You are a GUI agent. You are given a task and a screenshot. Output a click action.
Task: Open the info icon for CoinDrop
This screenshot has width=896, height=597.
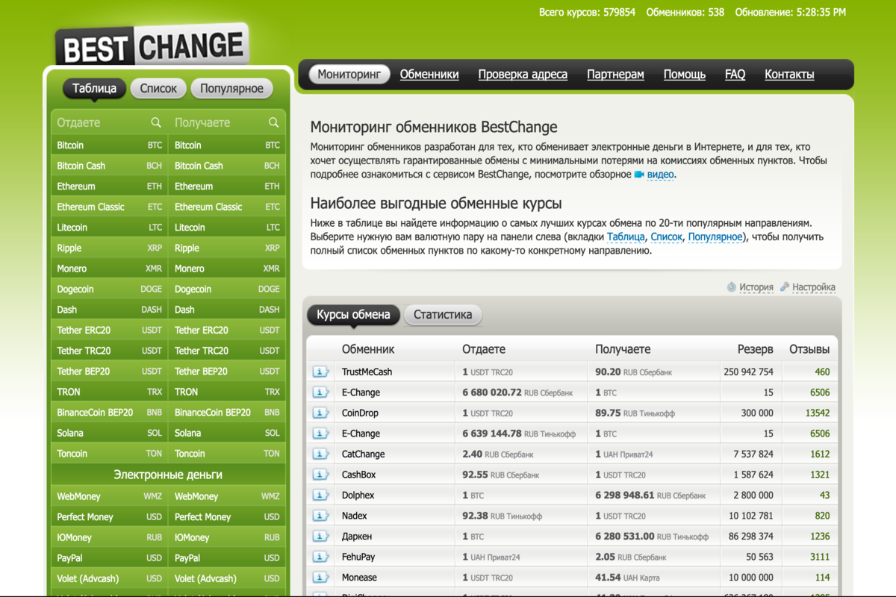tap(321, 413)
